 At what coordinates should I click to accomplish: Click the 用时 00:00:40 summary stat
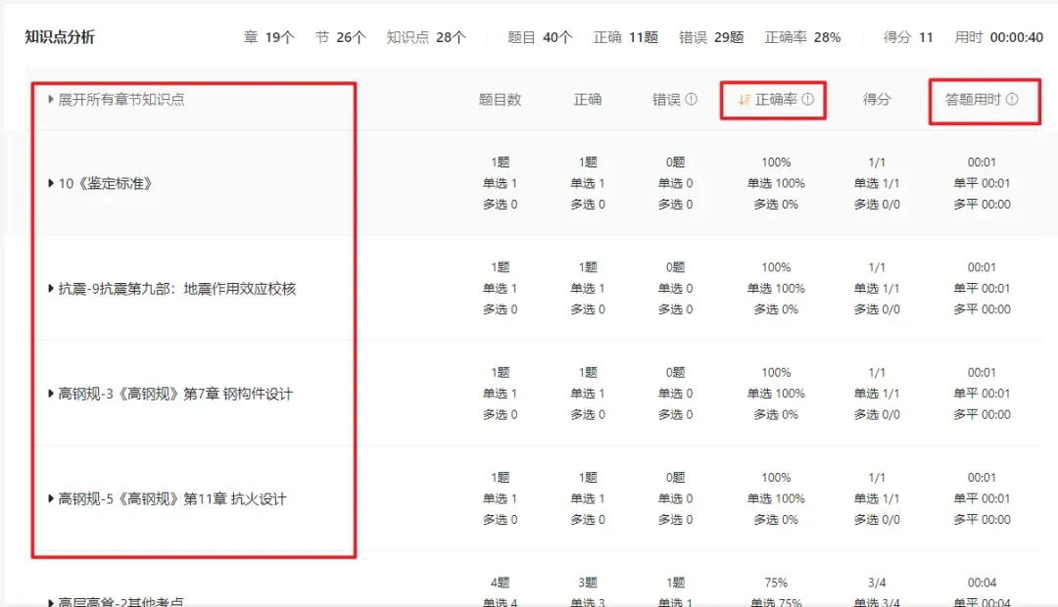tap(998, 37)
